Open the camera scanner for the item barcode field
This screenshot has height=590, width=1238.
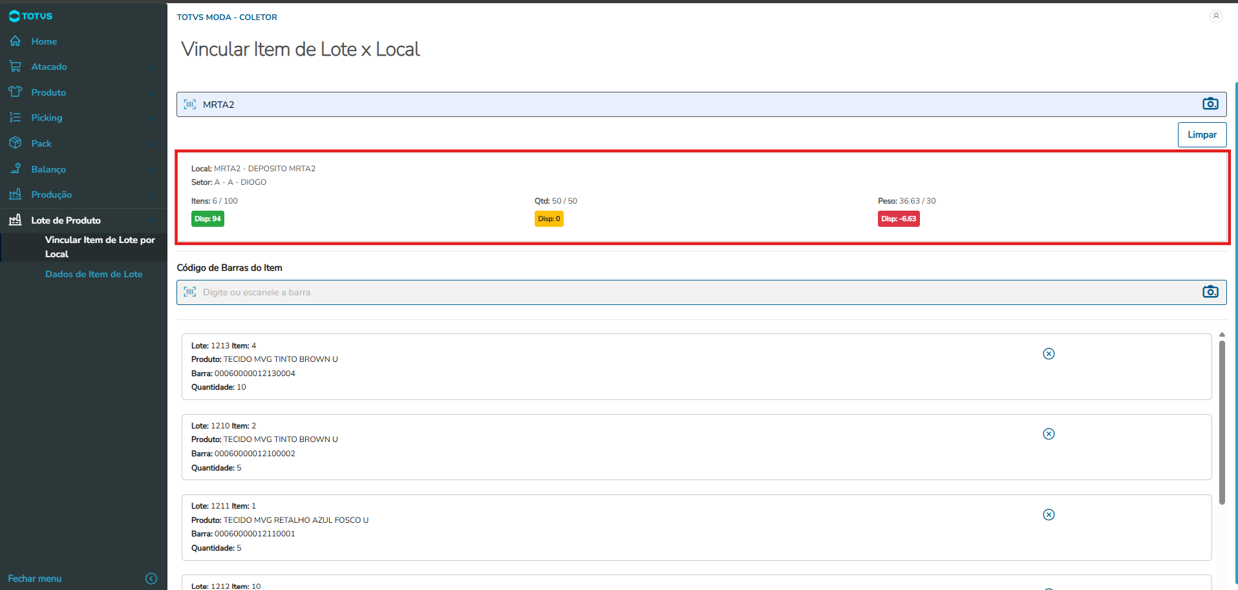point(1210,292)
